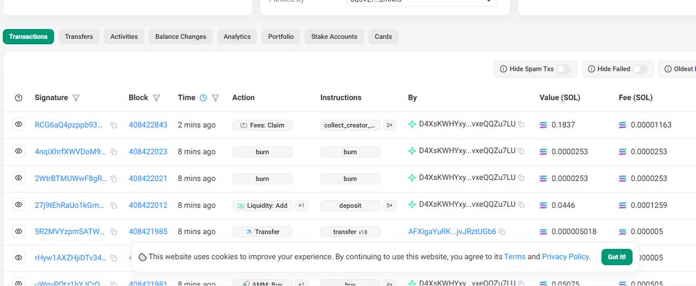This screenshot has width=696, height=286.
Task: Open Balance Changes tab
Action: (x=181, y=37)
